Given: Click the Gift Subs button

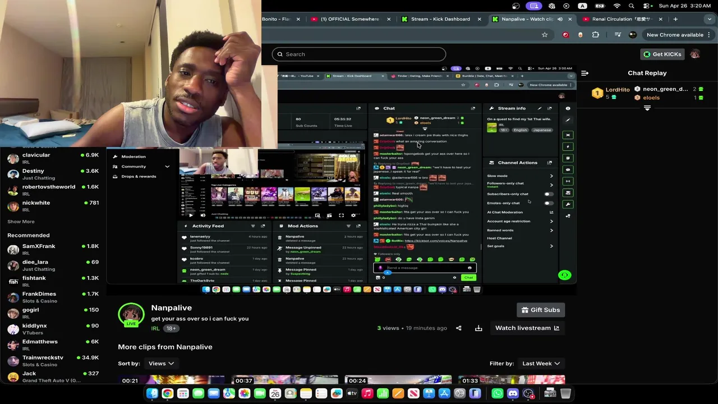Looking at the screenshot, I should (540, 310).
